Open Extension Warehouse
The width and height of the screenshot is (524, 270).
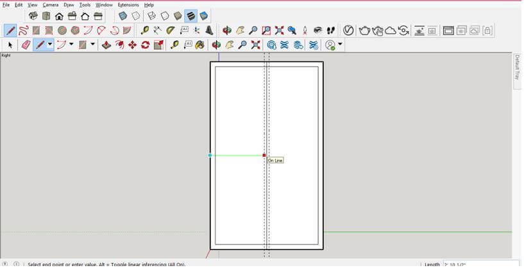[x=284, y=45]
